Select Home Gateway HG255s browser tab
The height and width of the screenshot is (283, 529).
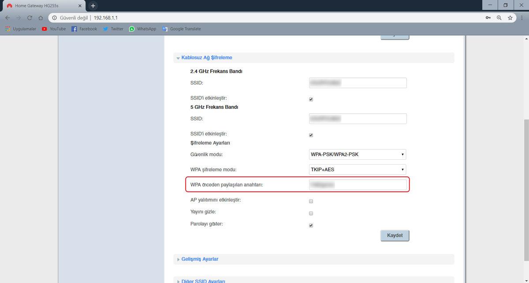pos(42,6)
